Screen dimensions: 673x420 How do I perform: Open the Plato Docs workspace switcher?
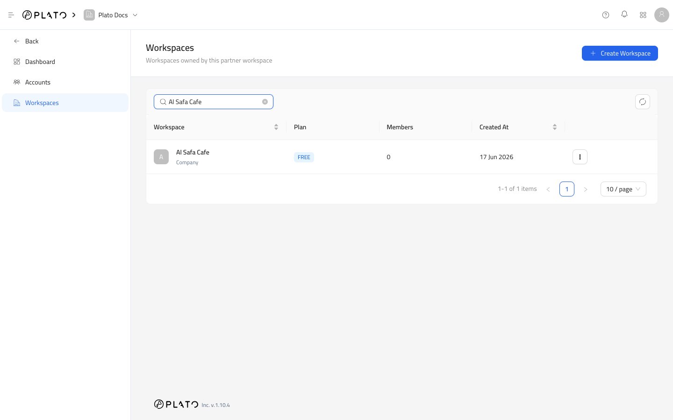coord(111,15)
